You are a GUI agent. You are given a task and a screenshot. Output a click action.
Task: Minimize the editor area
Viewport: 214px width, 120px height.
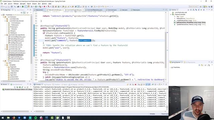point(164,10)
